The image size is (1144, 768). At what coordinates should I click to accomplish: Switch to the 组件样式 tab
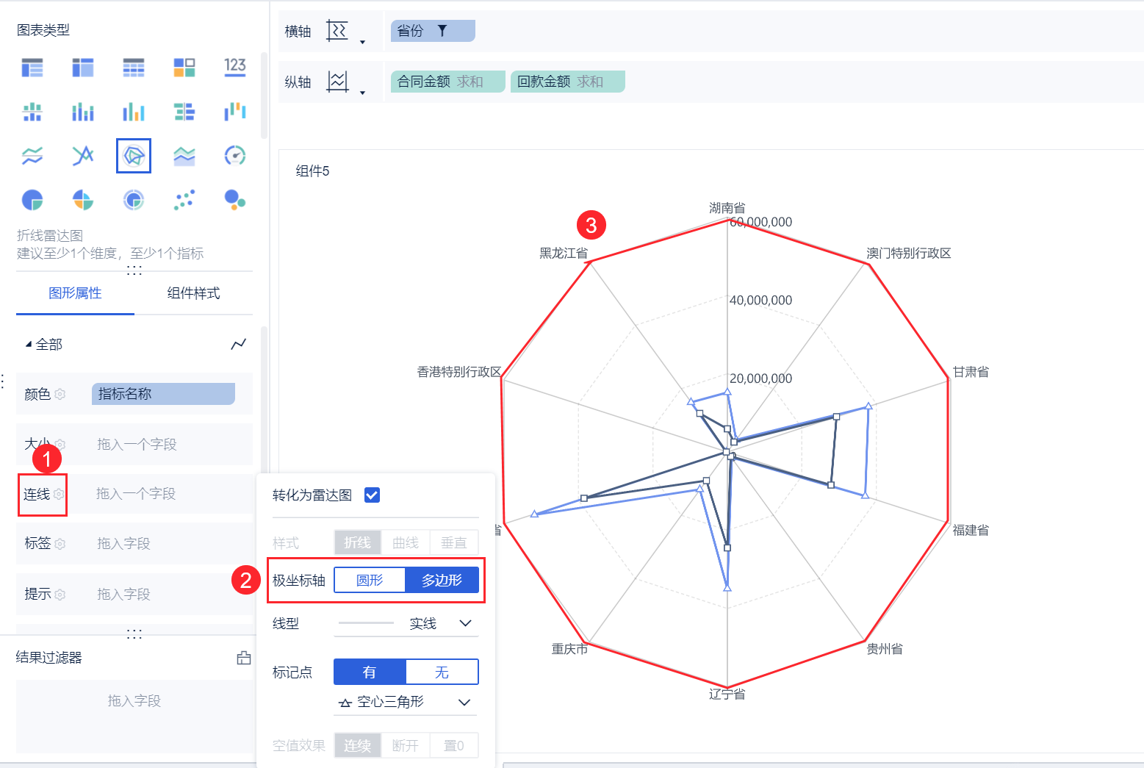[193, 293]
